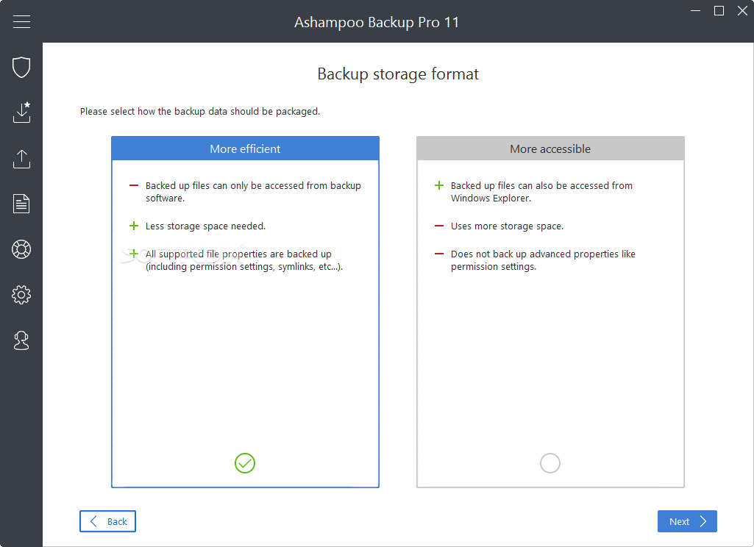Image resolution: width=754 pixels, height=547 pixels.
Task: Click 'Backup storage format' heading
Action: pos(398,74)
